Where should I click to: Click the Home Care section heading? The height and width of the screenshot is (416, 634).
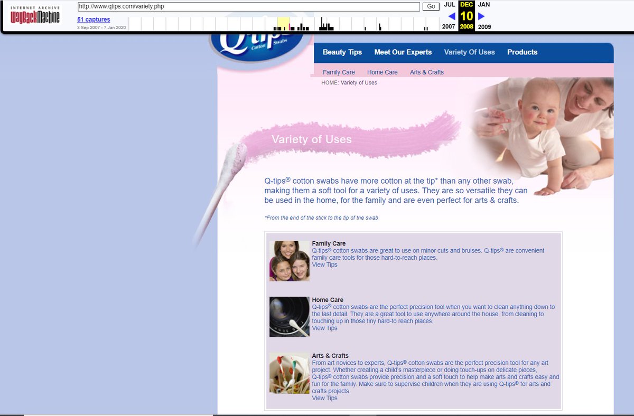(x=328, y=300)
